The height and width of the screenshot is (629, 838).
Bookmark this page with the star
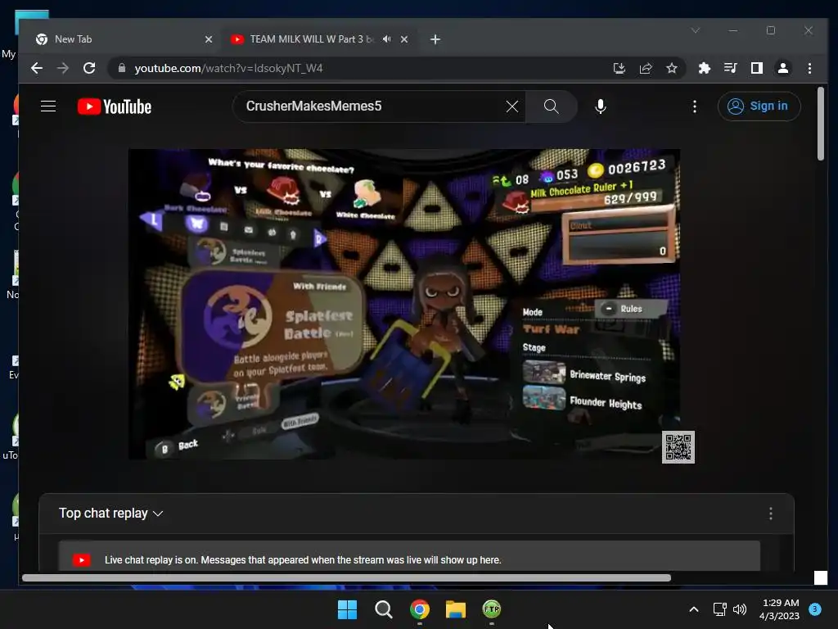tap(672, 68)
